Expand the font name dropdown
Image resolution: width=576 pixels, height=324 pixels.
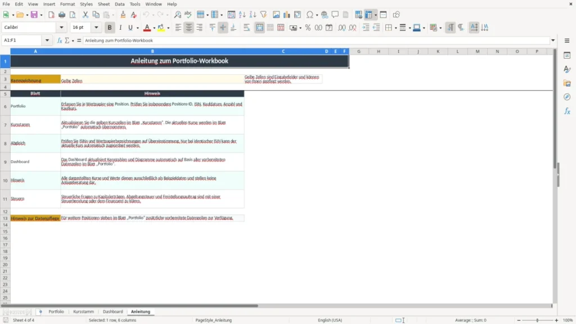61,27
